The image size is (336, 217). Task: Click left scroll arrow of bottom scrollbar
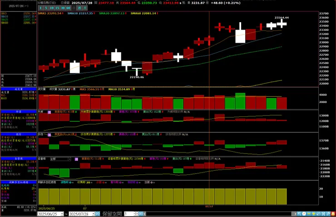[145, 214]
